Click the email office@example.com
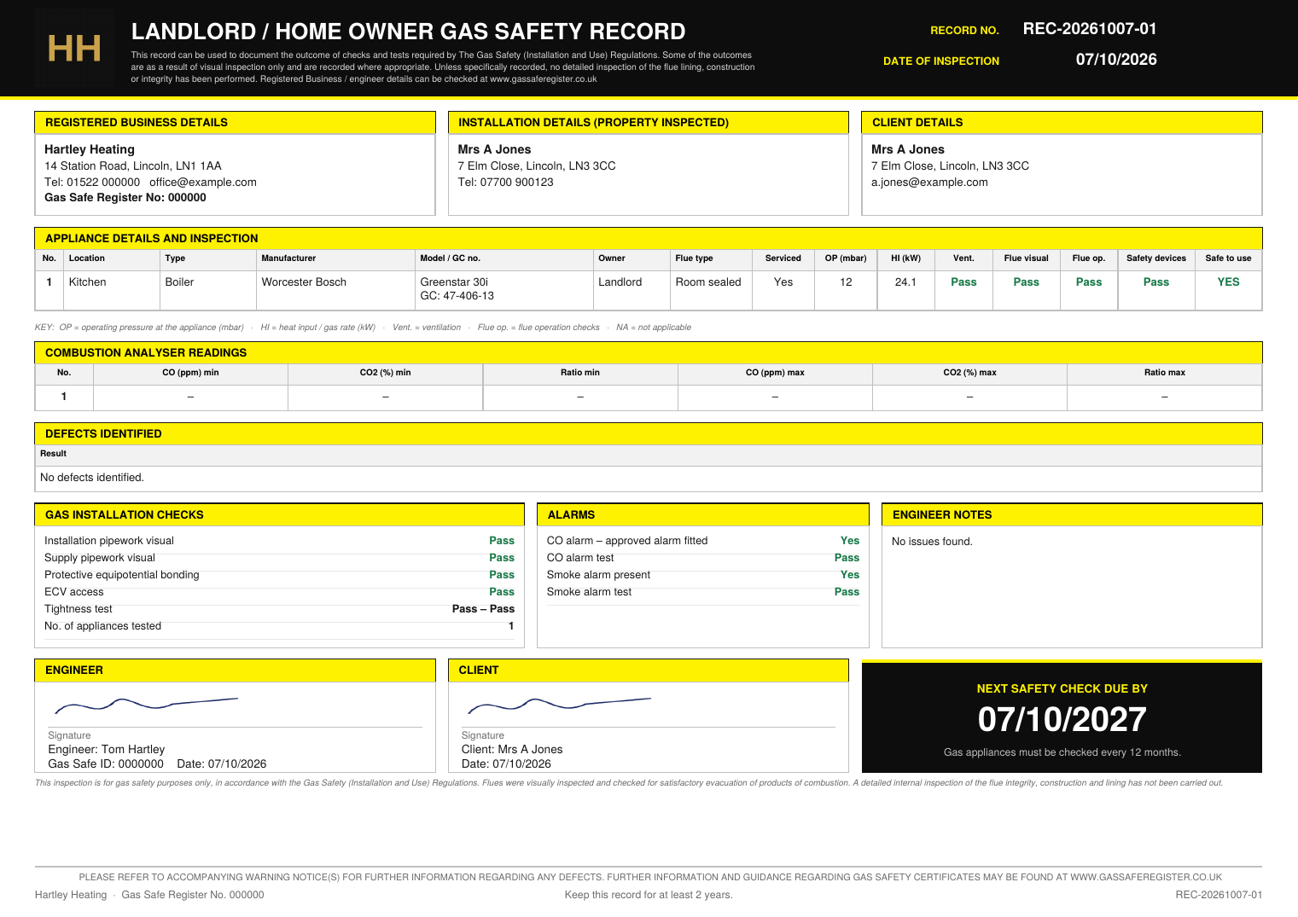Screen dimensions: 1298x917 (x=203, y=183)
